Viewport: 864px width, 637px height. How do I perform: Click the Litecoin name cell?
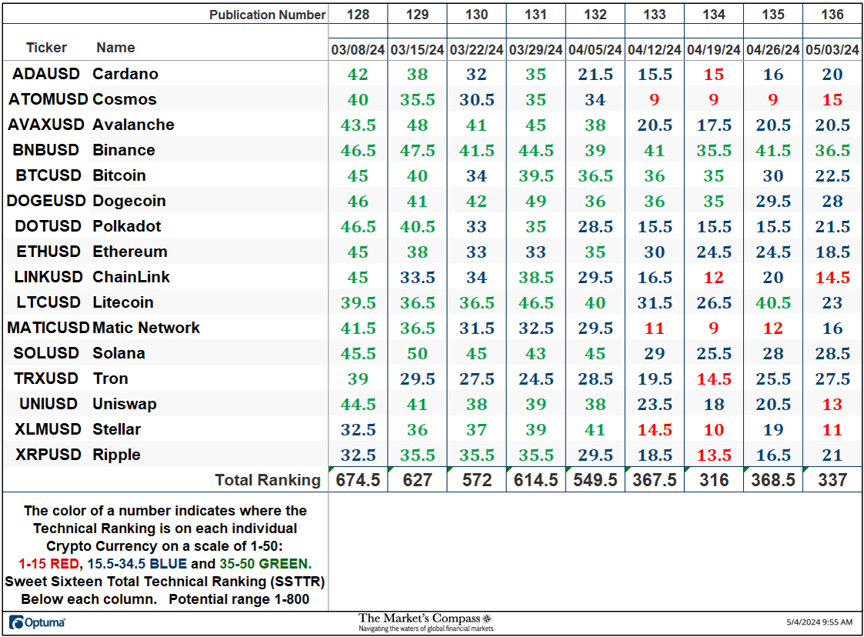123,302
